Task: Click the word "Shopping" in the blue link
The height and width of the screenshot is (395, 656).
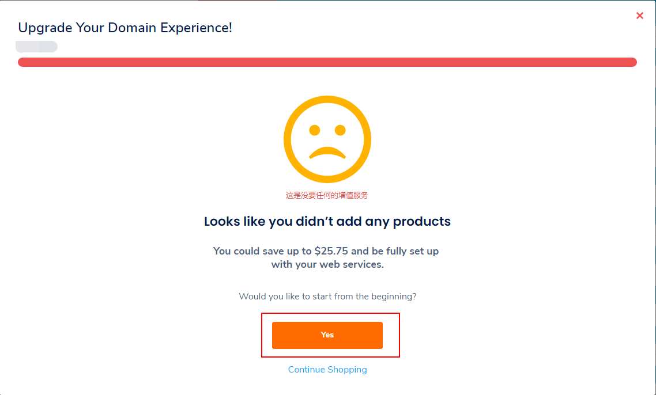Action: pos(347,370)
